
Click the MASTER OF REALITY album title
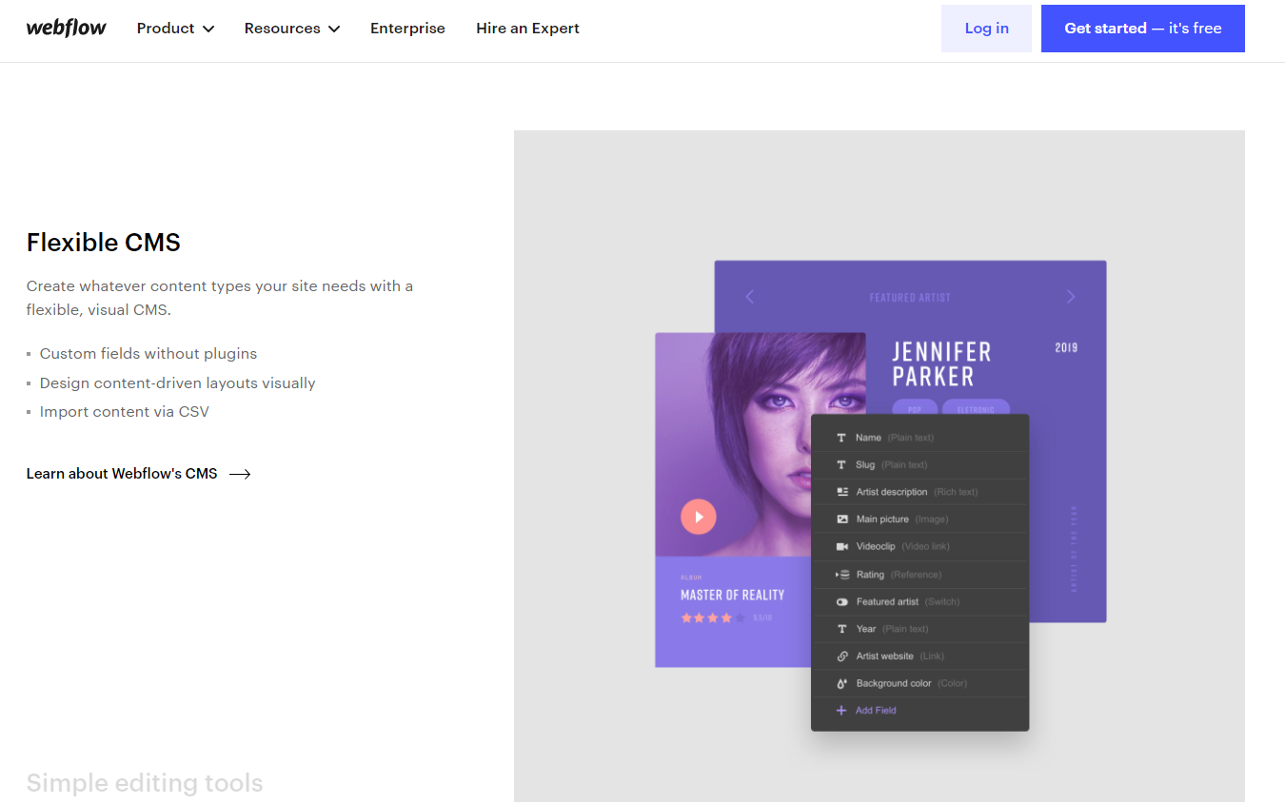(733, 595)
